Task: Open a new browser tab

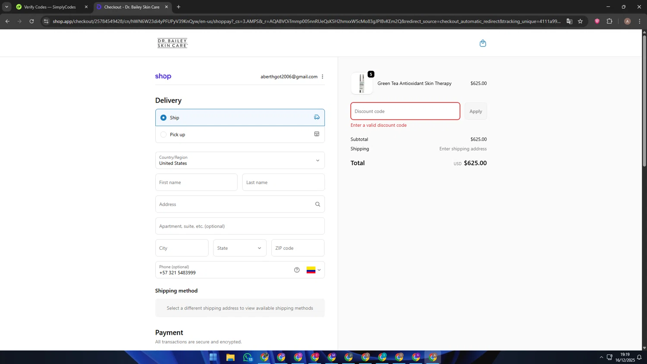Action: click(179, 7)
